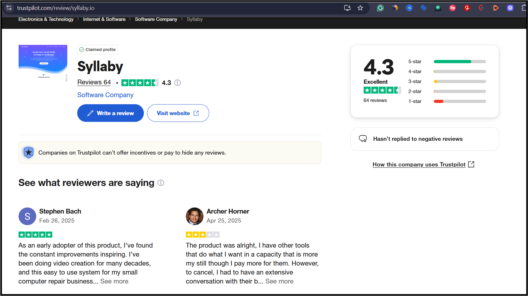Click the address bar URL

(x=56, y=8)
